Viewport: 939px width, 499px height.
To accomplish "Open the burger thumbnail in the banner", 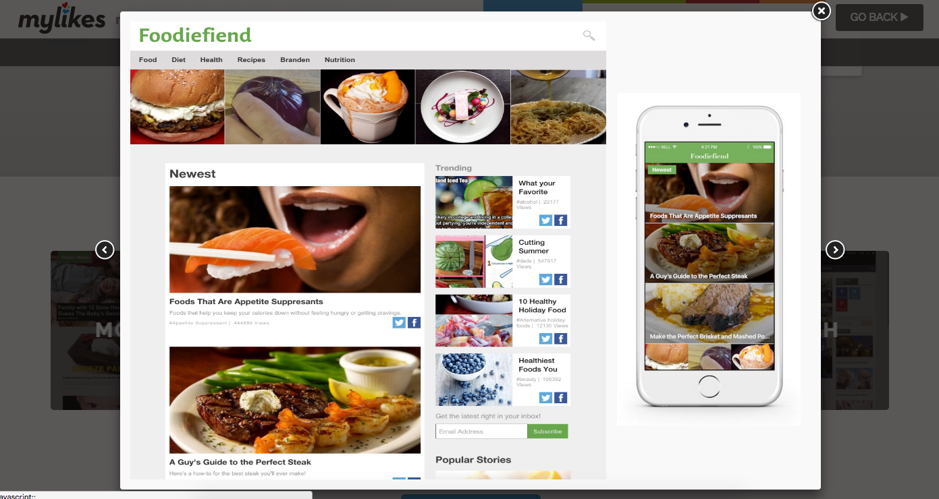I will click(177, 107).
